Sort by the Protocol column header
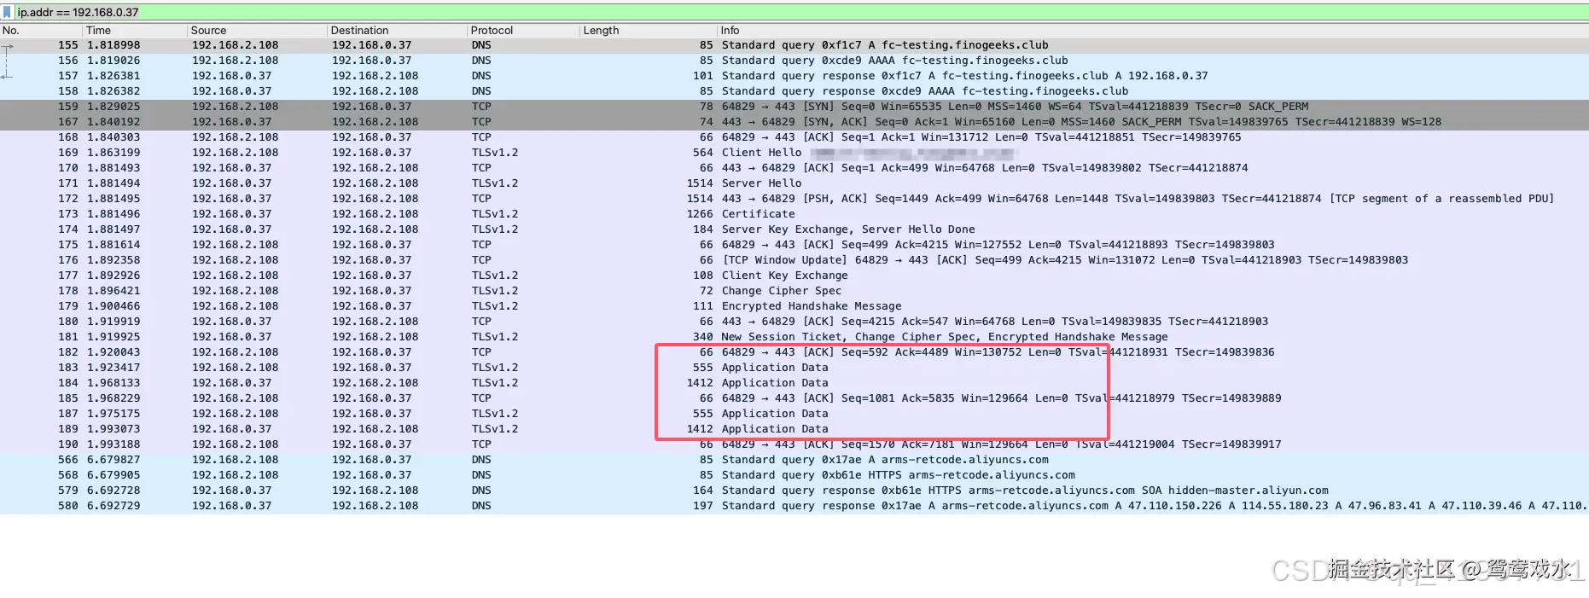Viewport: 1589px width, 598px height. [523, 30]
